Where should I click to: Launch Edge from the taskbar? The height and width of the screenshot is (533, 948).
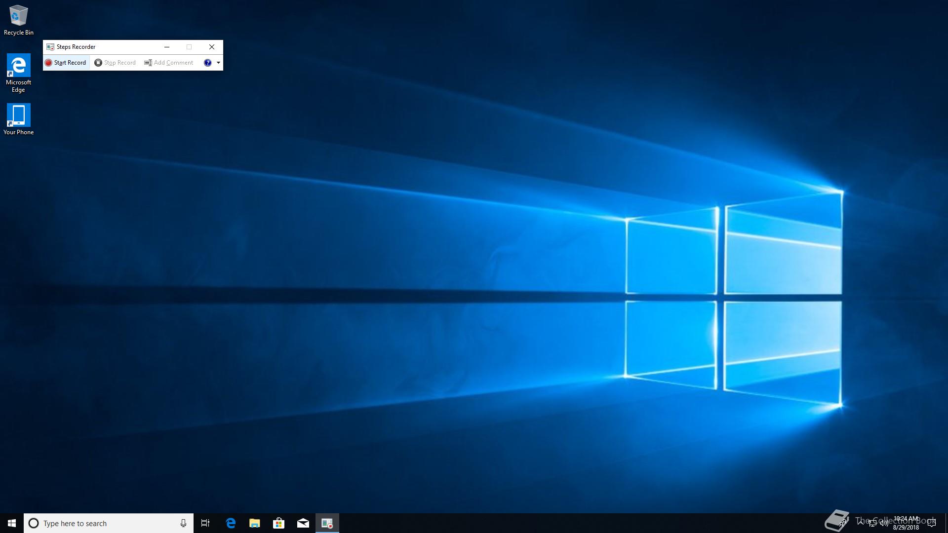pos(231,523)
